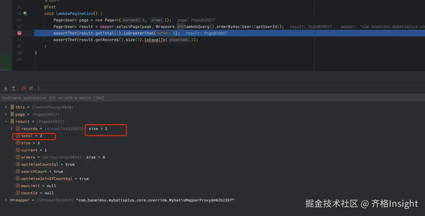The height and width of the screenshot is (216, 425).
Task: Open View Breakpoints double-circle icon
Action: tap(23, 88)
